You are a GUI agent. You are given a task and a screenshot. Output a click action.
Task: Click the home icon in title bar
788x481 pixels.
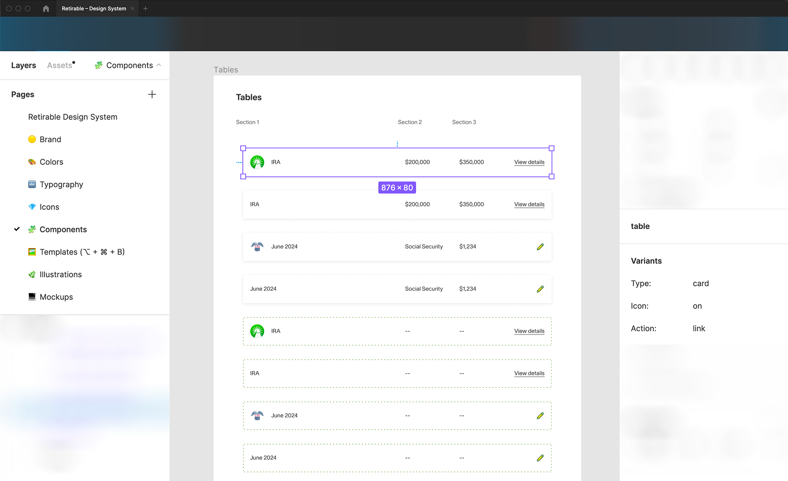click(46, 9)
